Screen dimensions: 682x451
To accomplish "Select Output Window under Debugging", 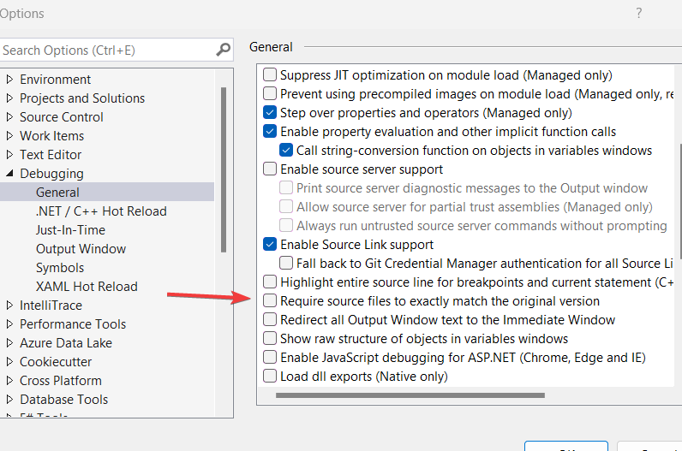I will pyautogui.click(x=81, y=249).
